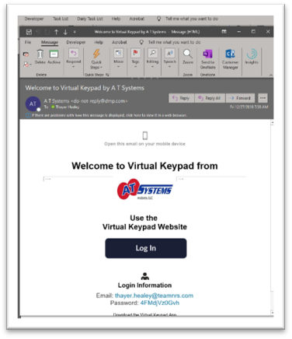The width and height of the screenshot is (292, 339).
Task: Open Quick Steps dialog launcher
Action: [x=107, y=75]
